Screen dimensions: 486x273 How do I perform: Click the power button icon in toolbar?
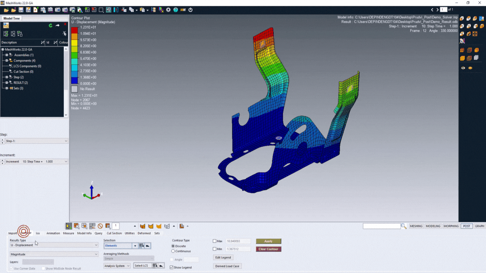point(190,10)
